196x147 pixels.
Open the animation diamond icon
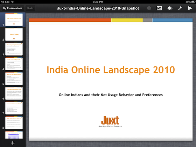point(170,8)
